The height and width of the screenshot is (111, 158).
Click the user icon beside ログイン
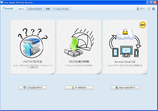[138, 9]
